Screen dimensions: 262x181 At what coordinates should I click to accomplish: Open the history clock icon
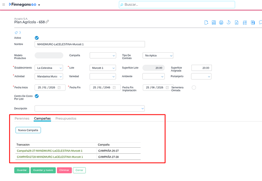[229, 23]
